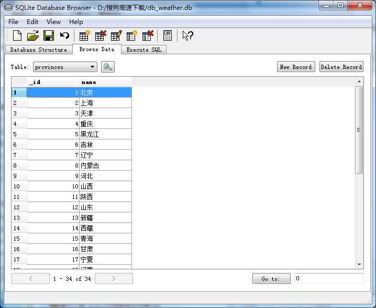
Task: Select the cell 新疆
Action: tap(105, 218)
